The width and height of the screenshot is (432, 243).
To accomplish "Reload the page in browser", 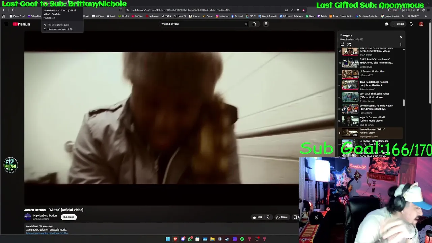I will [x=14, y=10].
